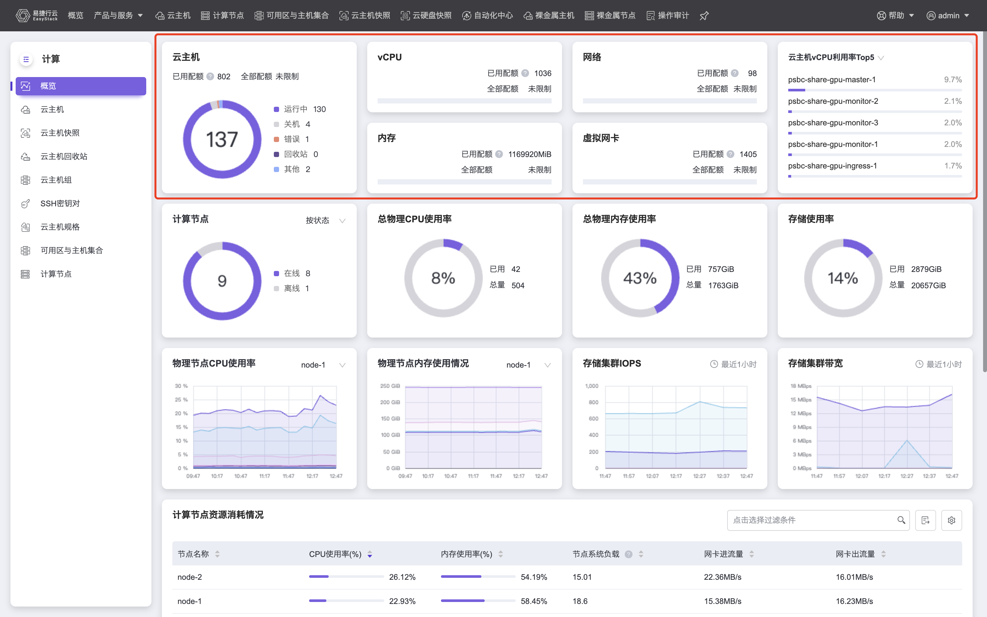Select psbc-share-gpu-master-1 in the Top5 list
The height and width of the screenshot is (617, 987).
(832, 80)
